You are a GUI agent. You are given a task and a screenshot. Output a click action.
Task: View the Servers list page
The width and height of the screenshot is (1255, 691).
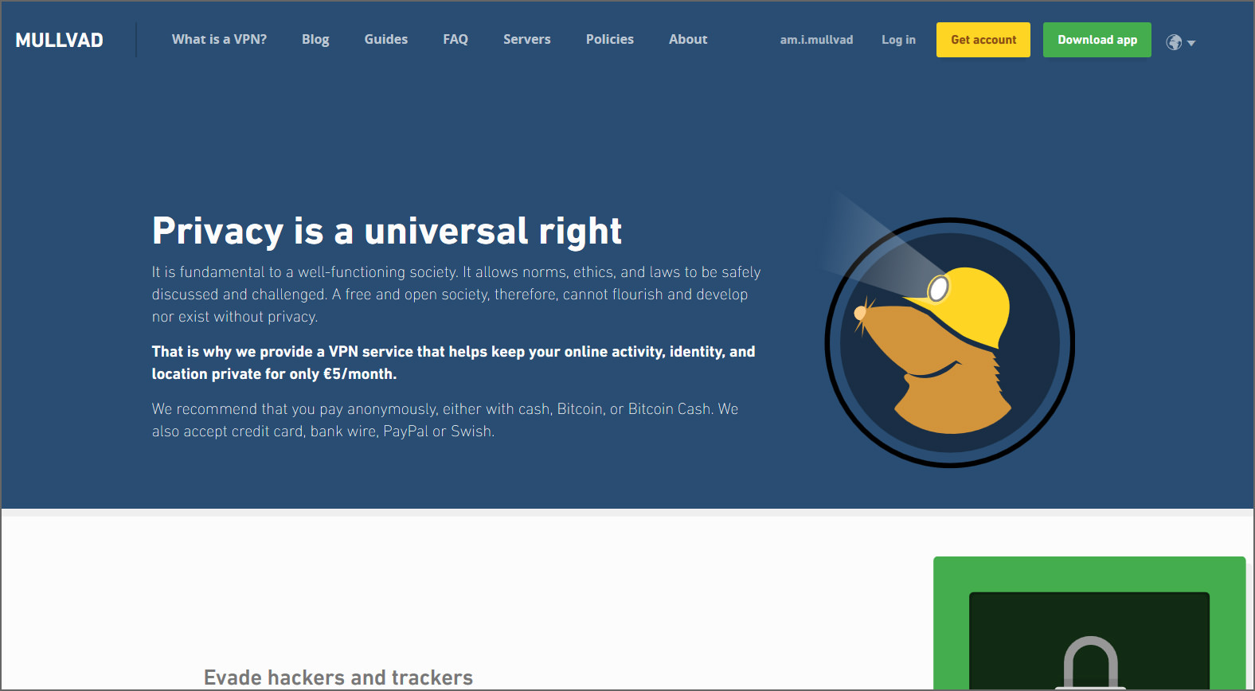click(x=526, y=39)
